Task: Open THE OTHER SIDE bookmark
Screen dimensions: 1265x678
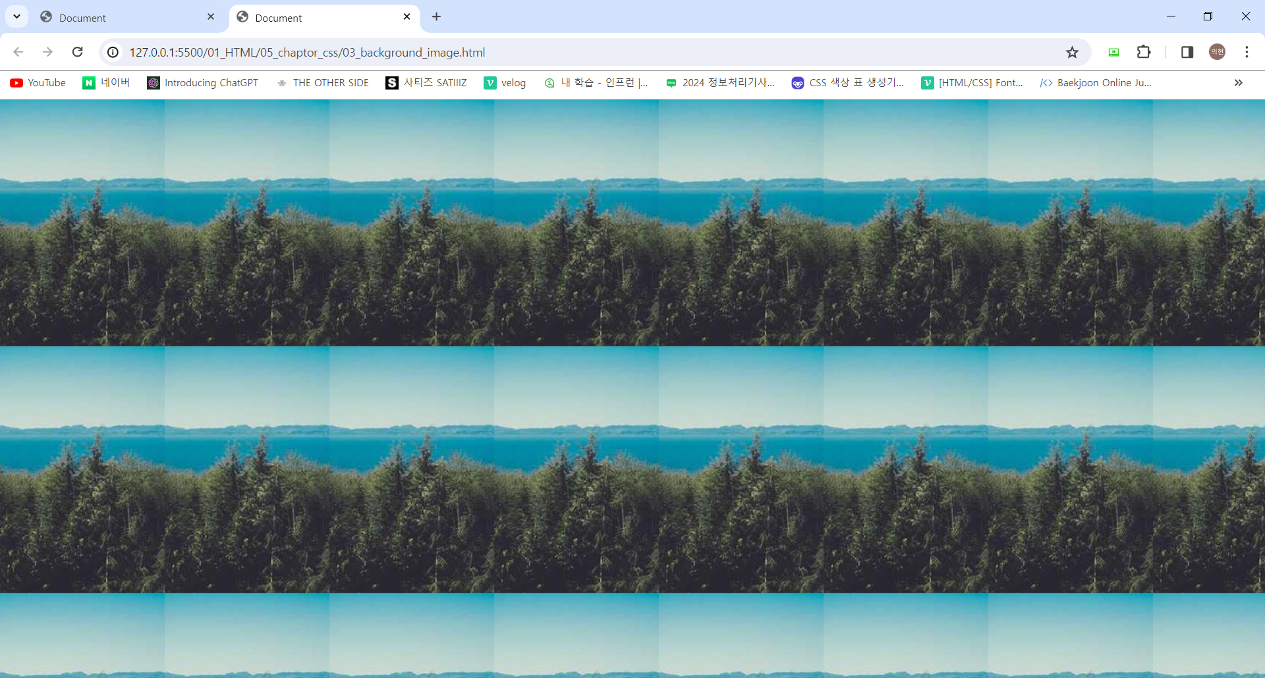Action: pyautogui.click(x=323, y=83)
